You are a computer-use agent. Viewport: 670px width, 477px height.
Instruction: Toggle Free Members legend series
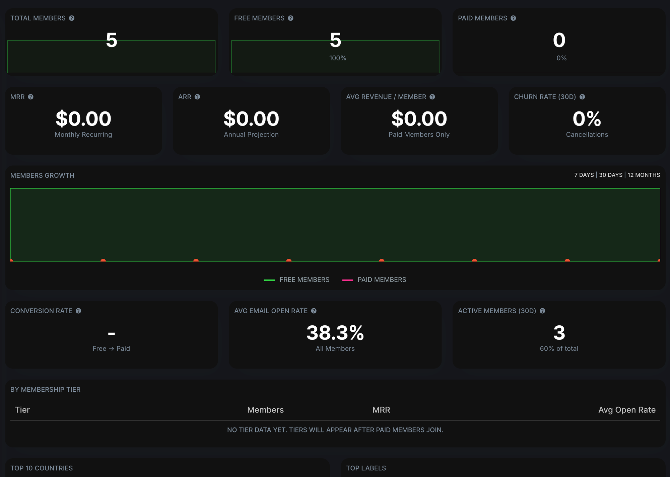coord(304,280)
